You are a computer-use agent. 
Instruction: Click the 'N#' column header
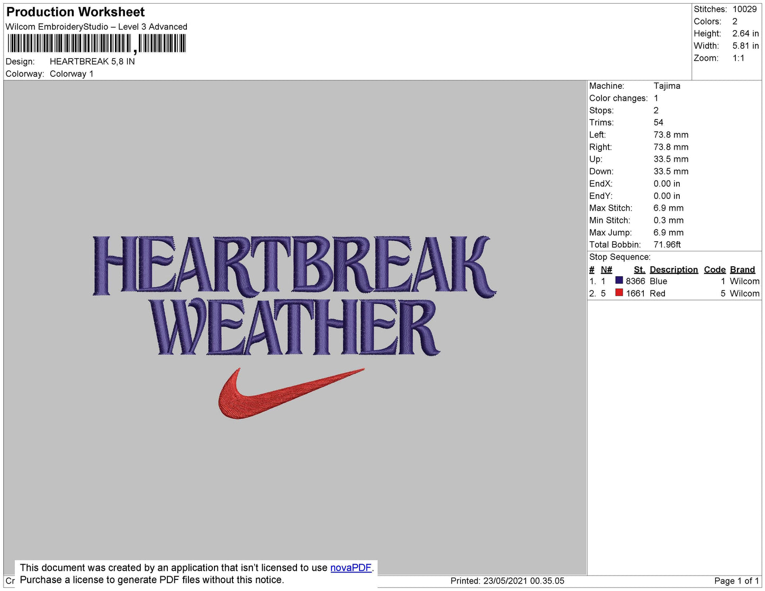(x=607, y=269)
